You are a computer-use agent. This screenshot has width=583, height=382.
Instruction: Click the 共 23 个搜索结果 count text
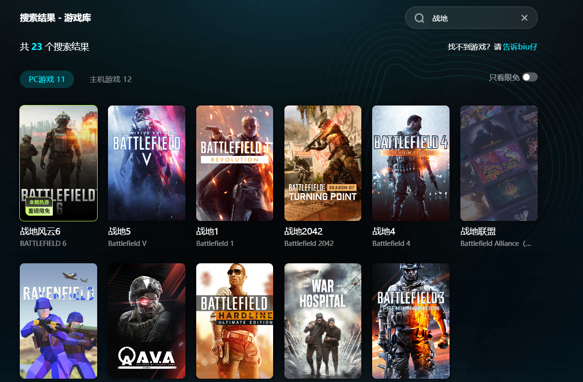pos(55,47)
